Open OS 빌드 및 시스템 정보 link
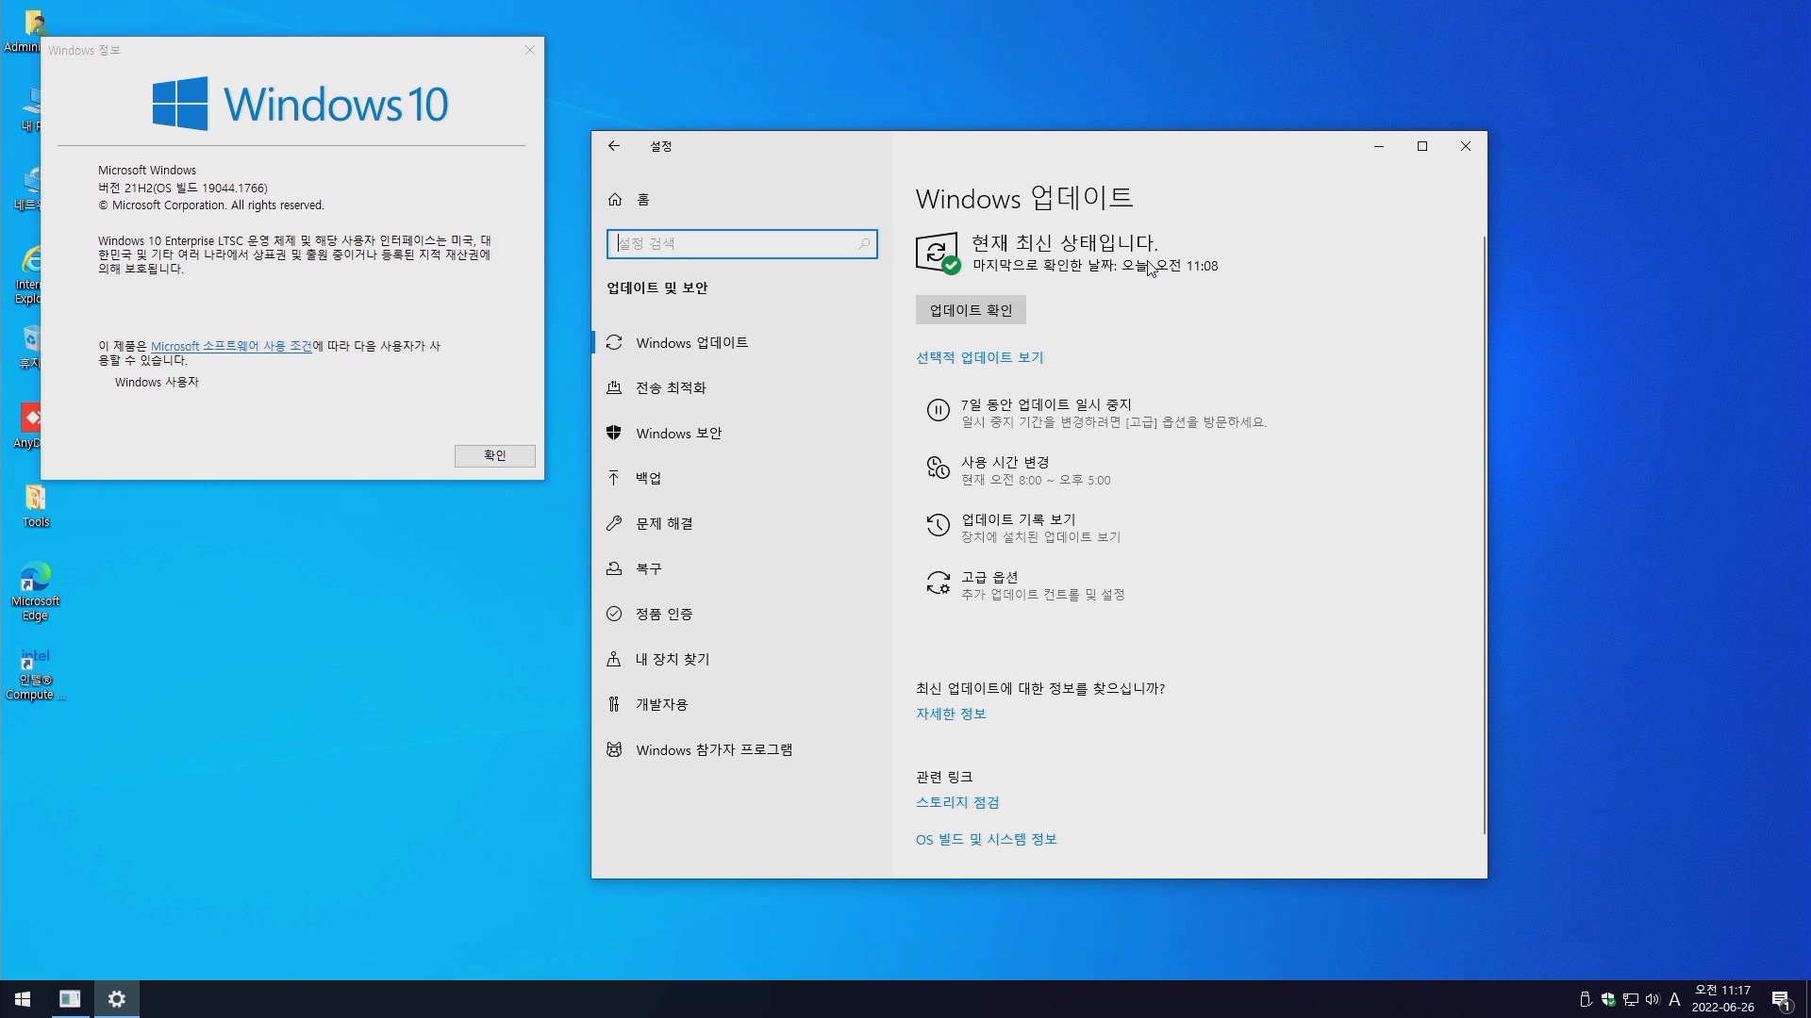The height and width of the screenshot is (1018, 1811). pyautogui.click(x=986, y=840)
